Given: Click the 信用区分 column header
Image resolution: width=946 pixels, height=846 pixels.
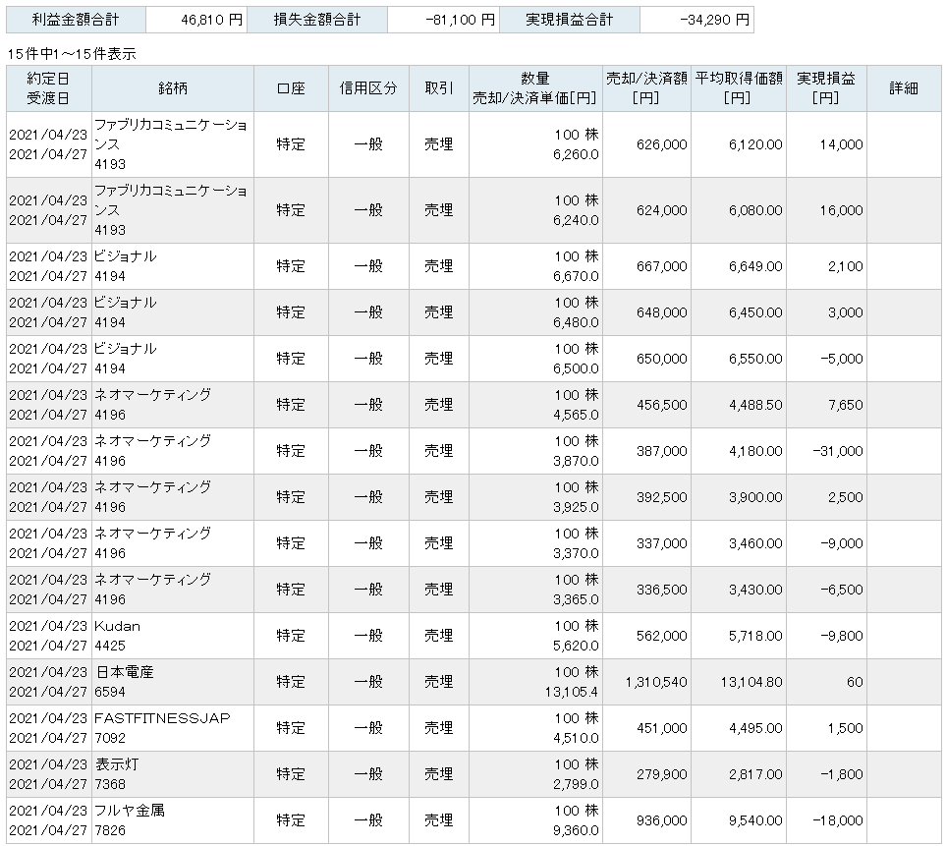Looking at the screenshot, I should [368, 88].
